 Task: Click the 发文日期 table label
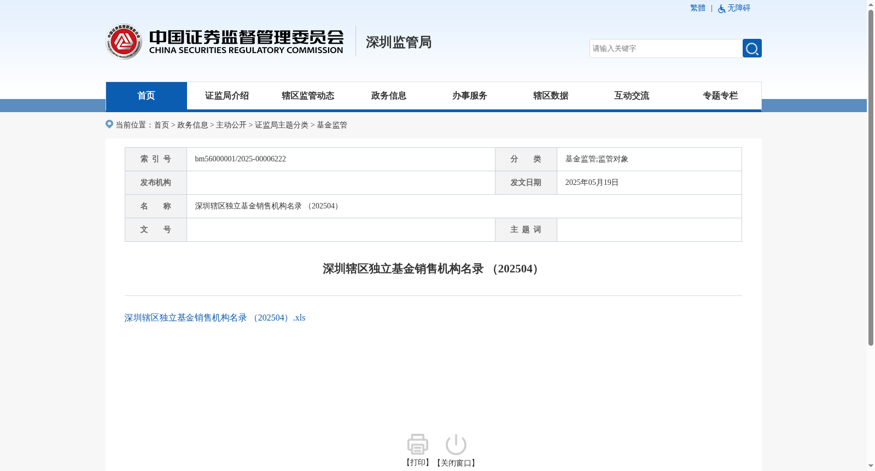pyautogui.click(x=526, y=183)
